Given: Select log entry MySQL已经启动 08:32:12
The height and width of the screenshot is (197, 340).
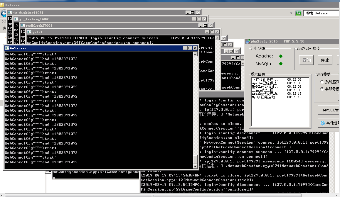Looking at the screenshot, I should click(x=277, y=97).
